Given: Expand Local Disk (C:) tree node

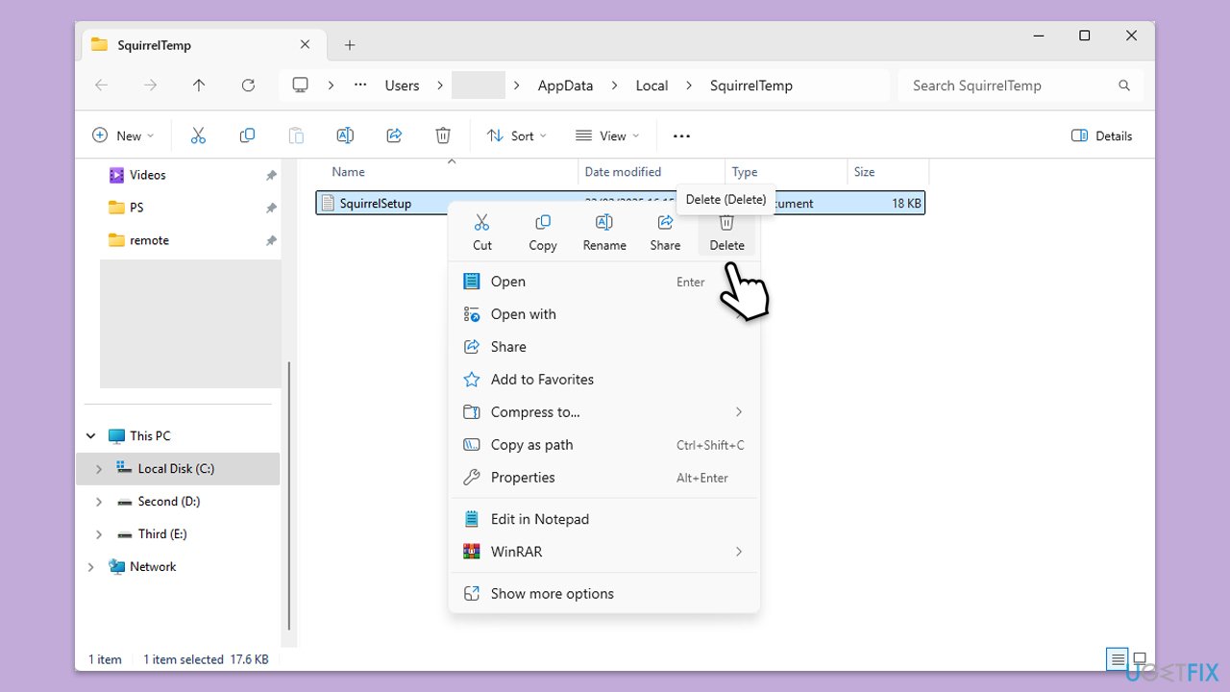Looking at the screenshot, I should click(98, 469).
